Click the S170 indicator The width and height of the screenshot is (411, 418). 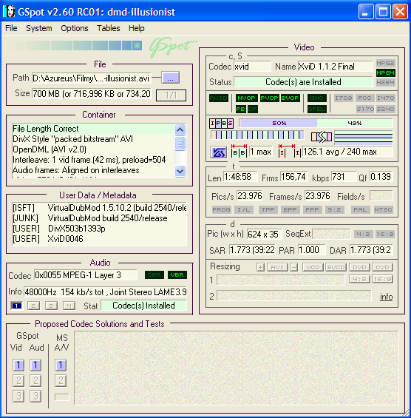(x=365, y=109)
